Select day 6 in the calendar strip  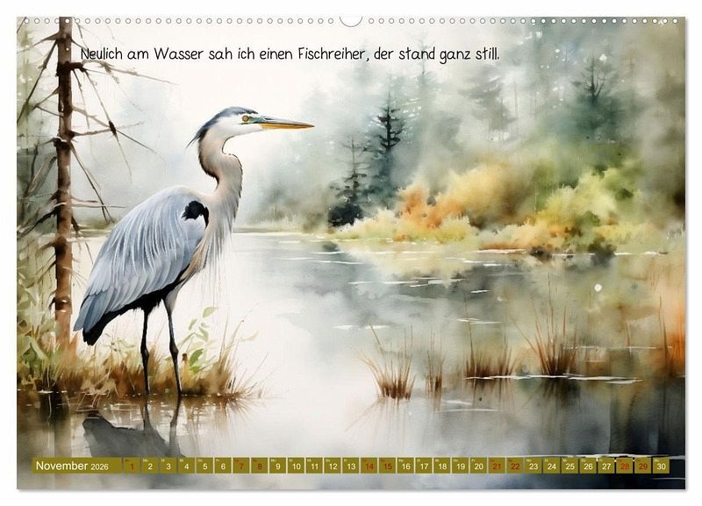pyautogui.click(x=224, y=466)
